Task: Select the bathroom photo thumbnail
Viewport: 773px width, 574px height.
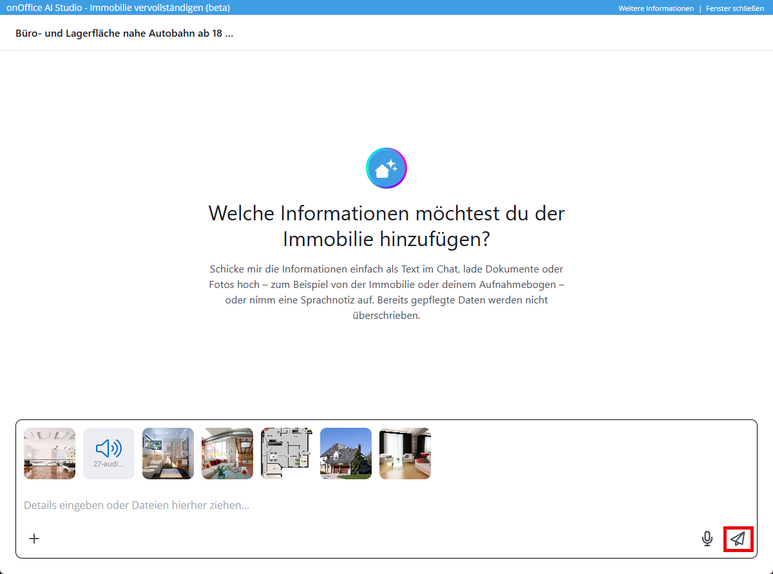Action: (168, 454)
